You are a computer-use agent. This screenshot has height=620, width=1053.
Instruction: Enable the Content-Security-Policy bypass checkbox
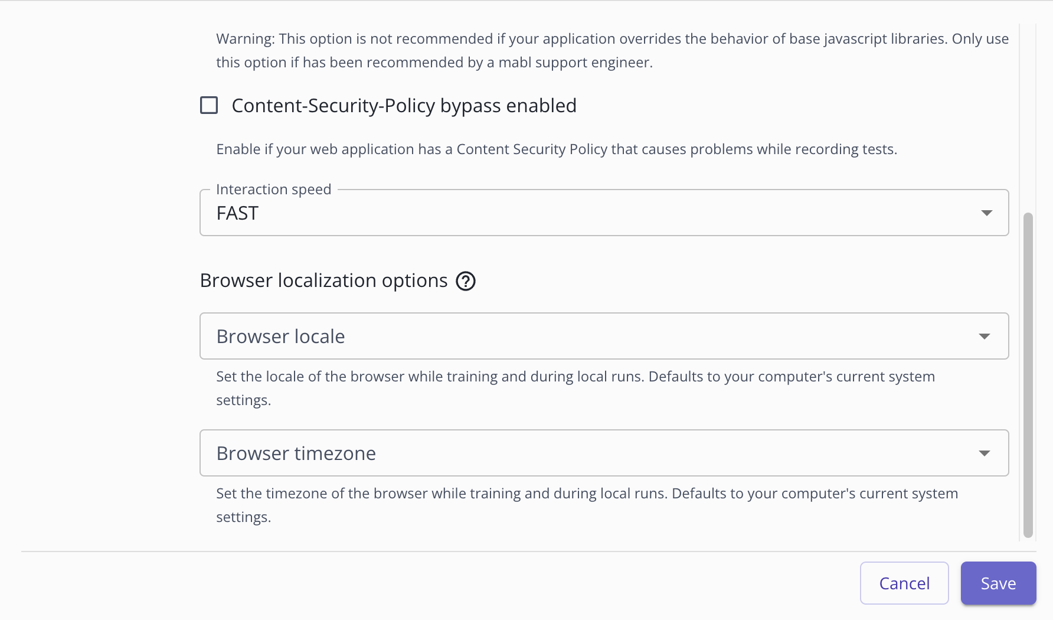click(x=209, y=105)
